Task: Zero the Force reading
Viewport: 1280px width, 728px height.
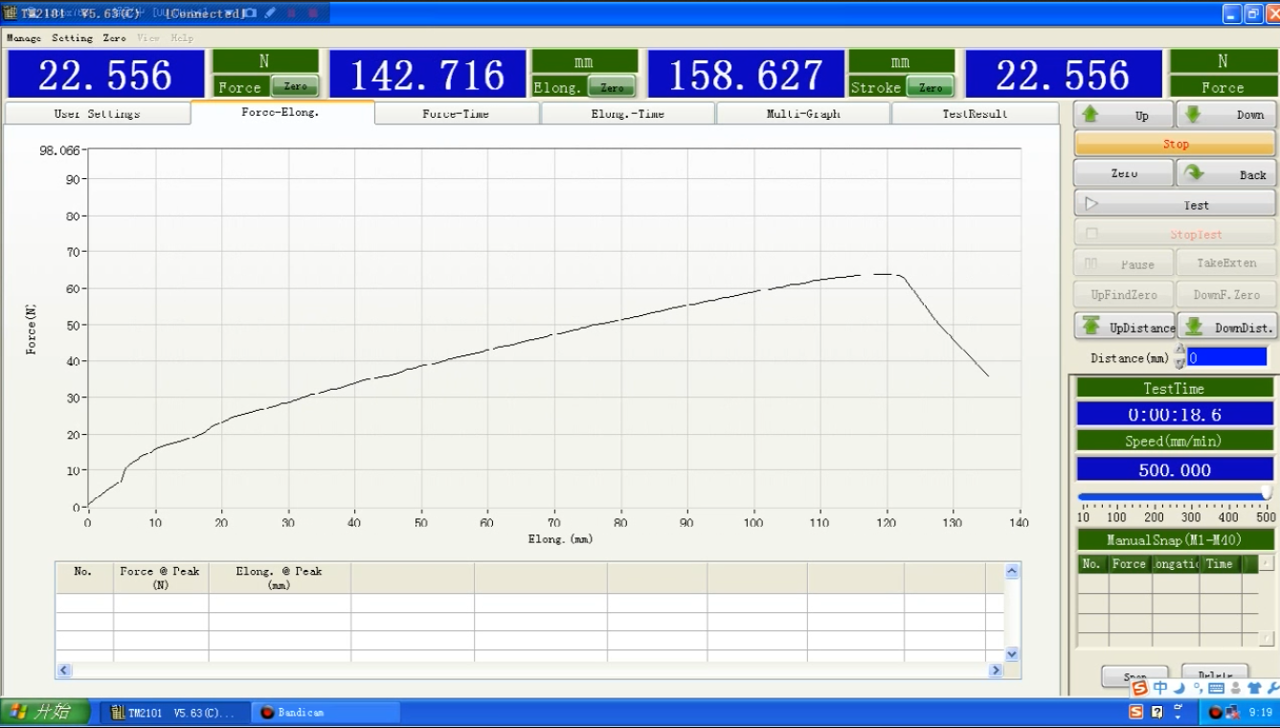Action: click(x=295, y=87)
